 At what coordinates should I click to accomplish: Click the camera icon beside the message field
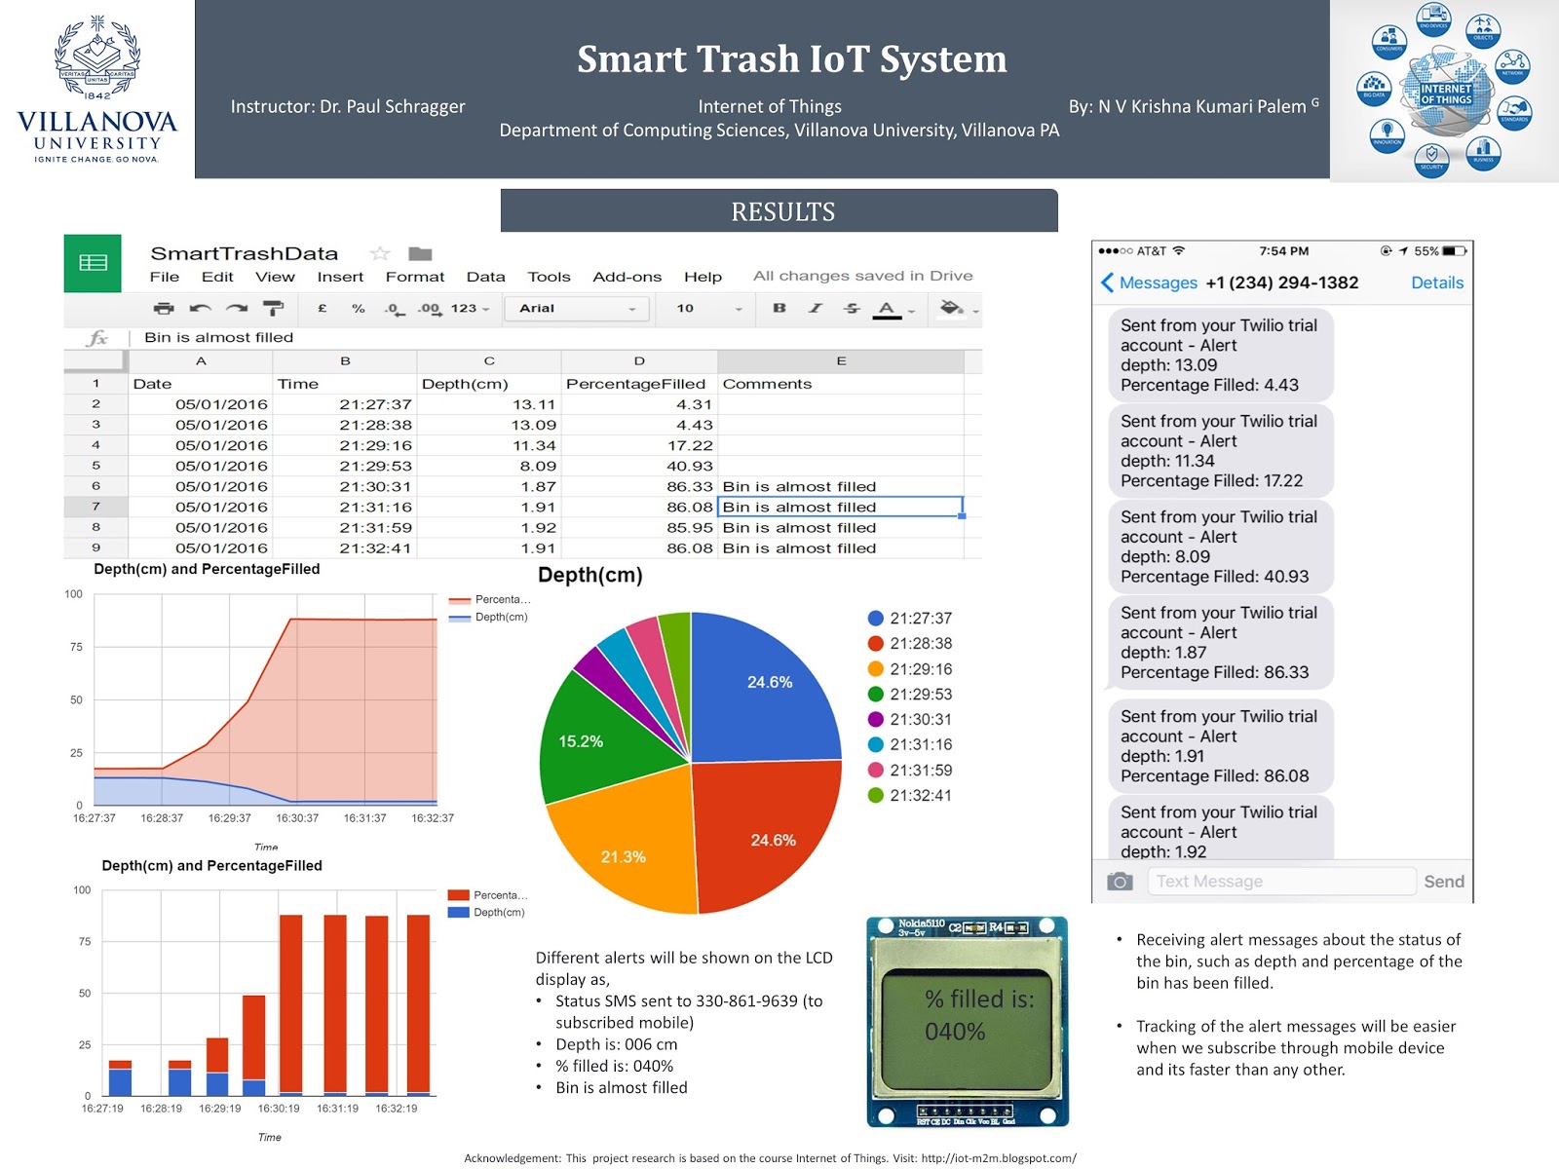pos(1120,881)
